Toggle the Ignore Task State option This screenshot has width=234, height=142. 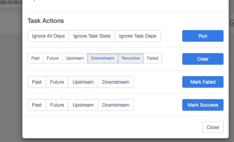tap(92, 36)
